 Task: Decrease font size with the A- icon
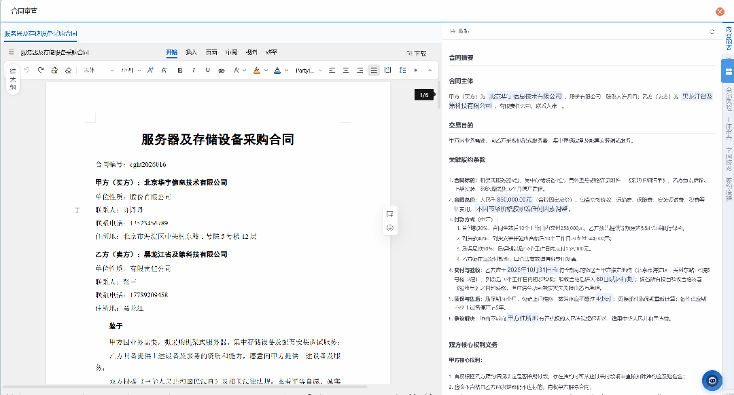tap(164, 70)
